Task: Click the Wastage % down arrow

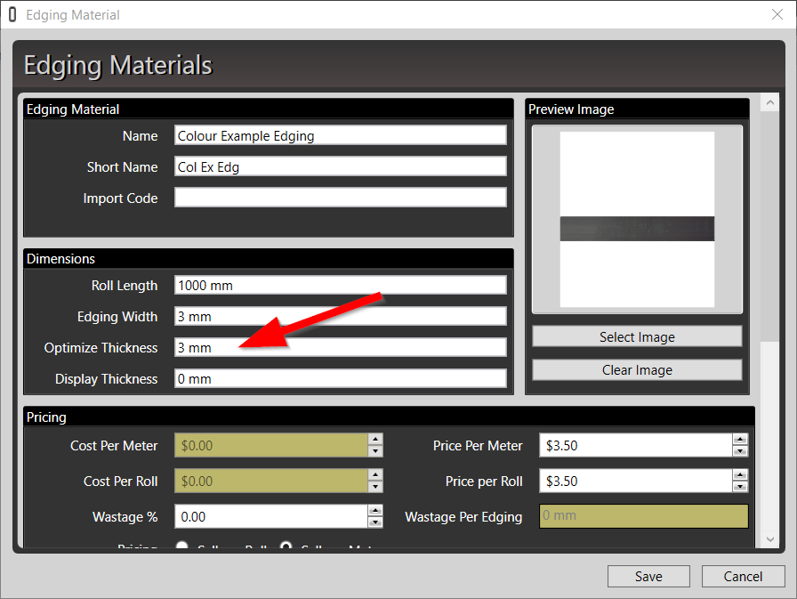Action: 375,522
